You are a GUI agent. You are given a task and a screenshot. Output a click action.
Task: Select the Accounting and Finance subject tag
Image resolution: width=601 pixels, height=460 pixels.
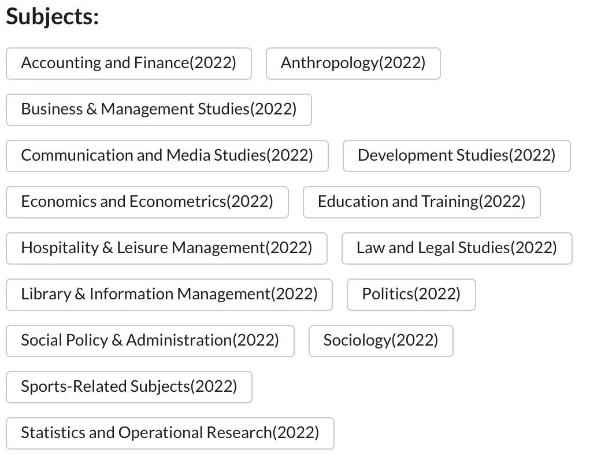click(128, 63)
